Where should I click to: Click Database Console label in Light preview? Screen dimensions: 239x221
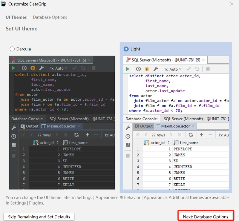141,119
